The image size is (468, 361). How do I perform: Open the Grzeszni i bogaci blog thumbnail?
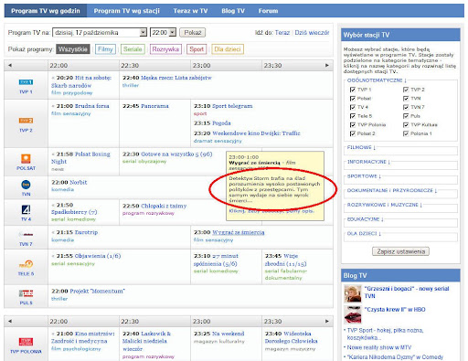(x=353, y=293)
